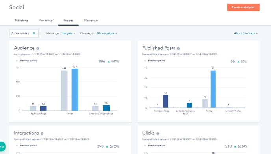Image resolution: width=271 pixels, height=154 pixels.
Task: Click the LinkedIn Profile axis label
Action: tap(233, 111)
